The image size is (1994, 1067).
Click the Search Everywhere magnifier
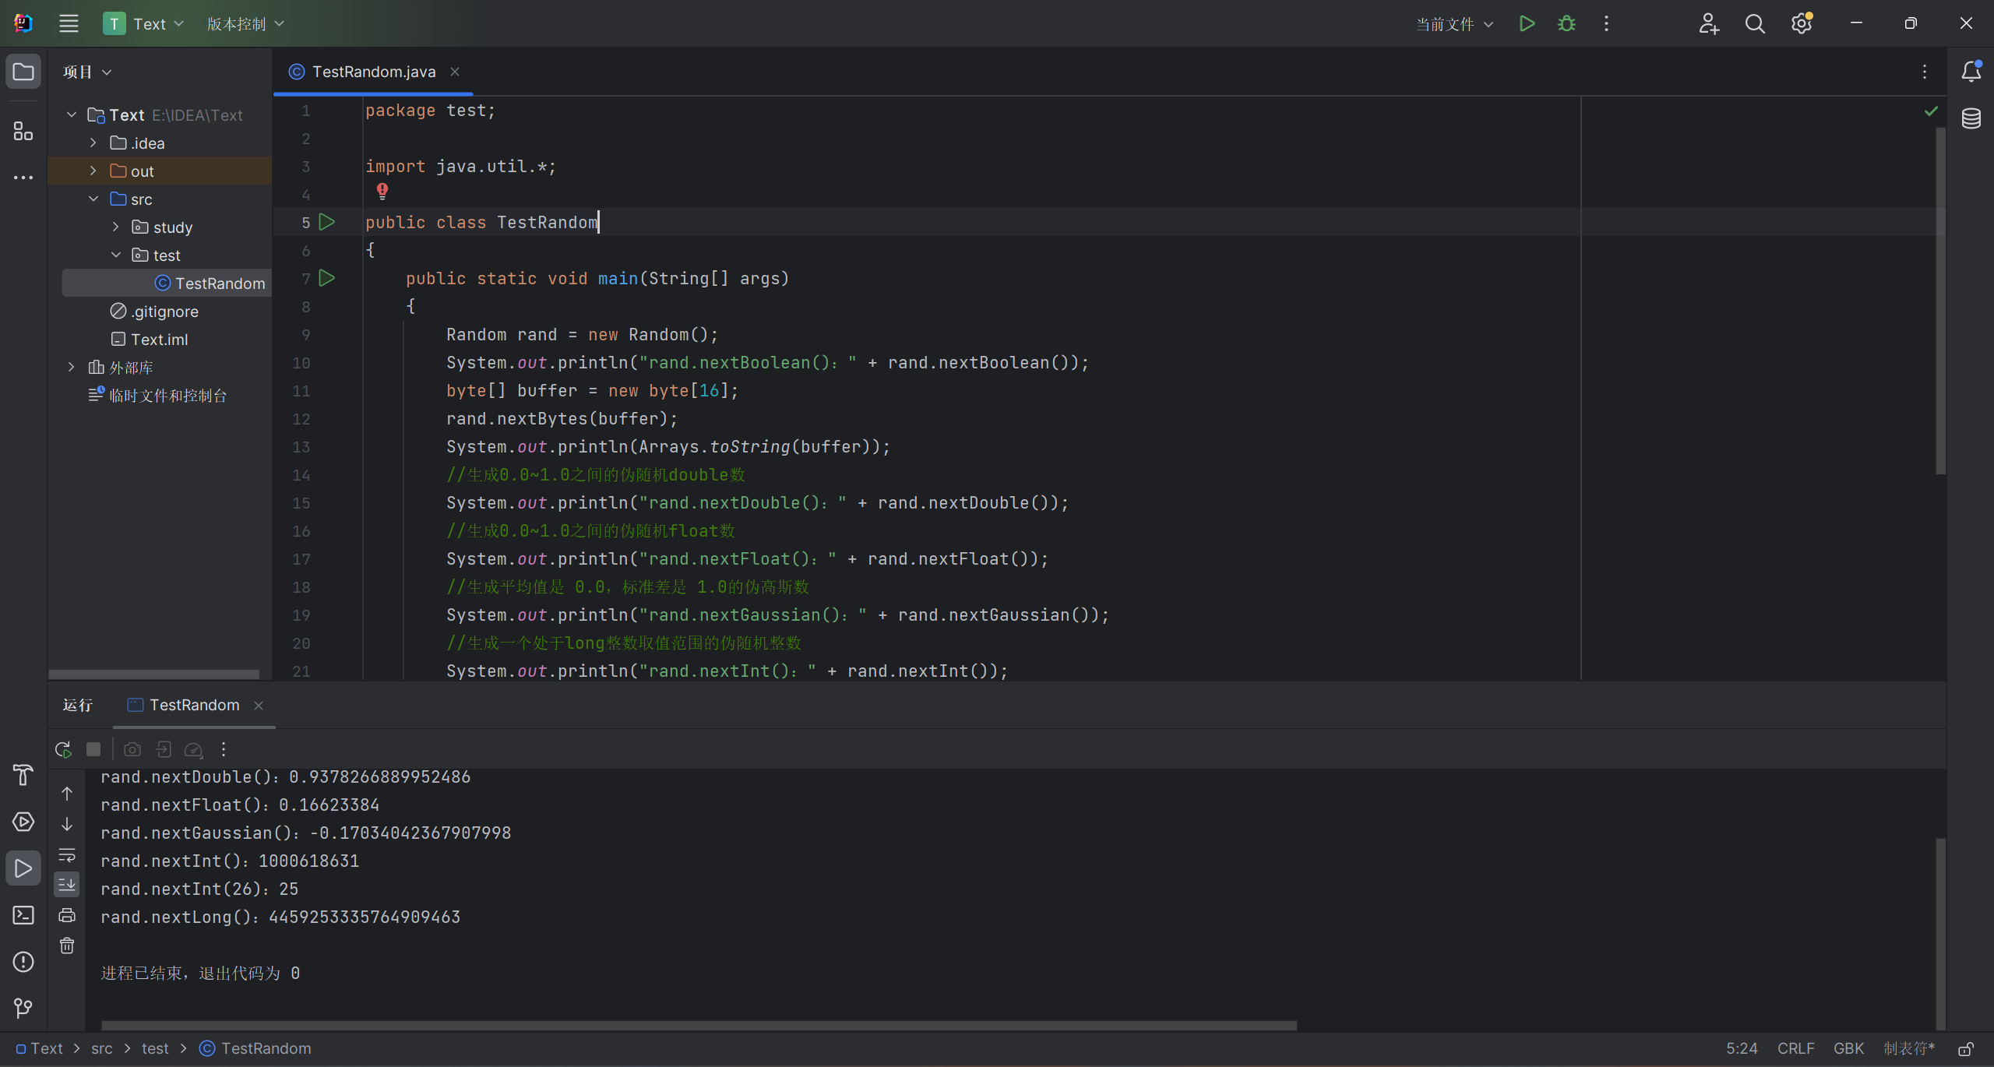1754,24
